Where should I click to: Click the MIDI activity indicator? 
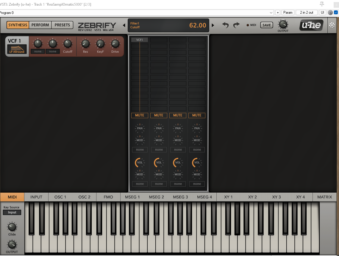(248, 25)
